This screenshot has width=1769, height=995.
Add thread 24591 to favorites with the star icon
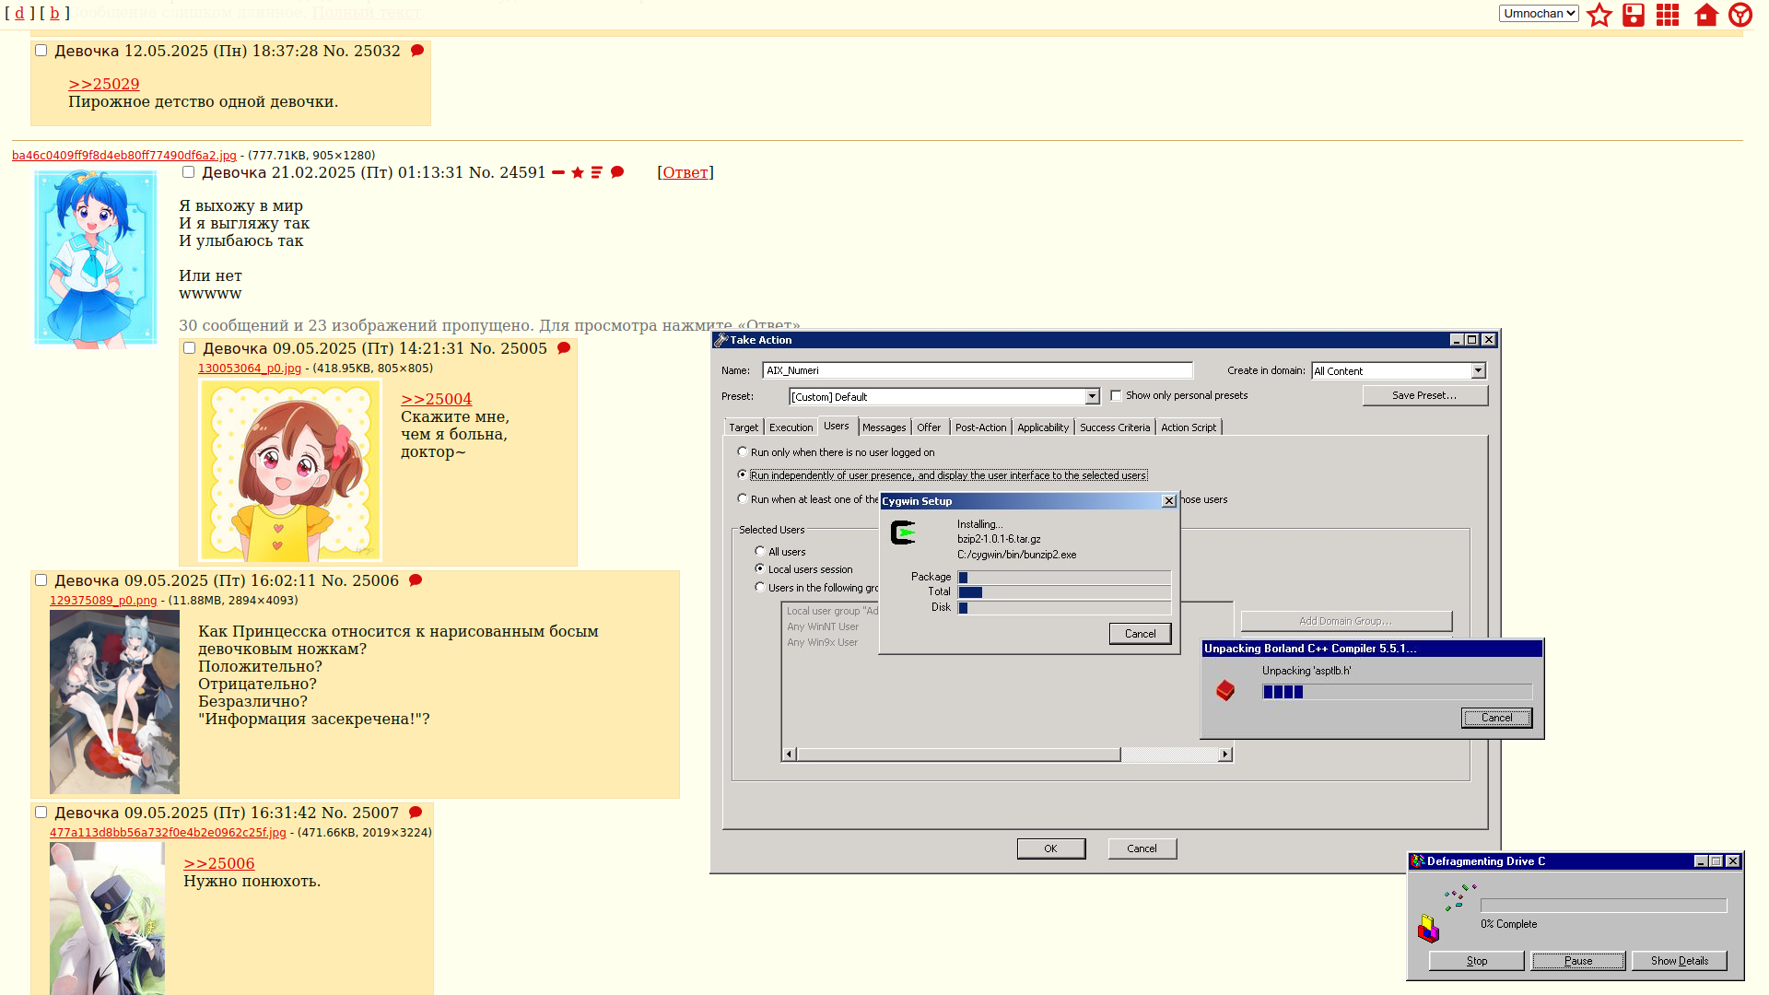pyautogui.click(x=578, y=172)
